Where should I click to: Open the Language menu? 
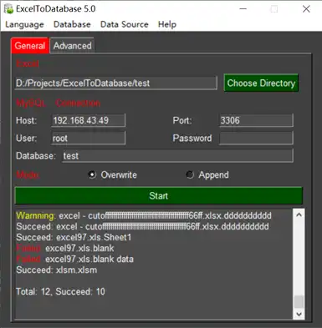[24, 24]
